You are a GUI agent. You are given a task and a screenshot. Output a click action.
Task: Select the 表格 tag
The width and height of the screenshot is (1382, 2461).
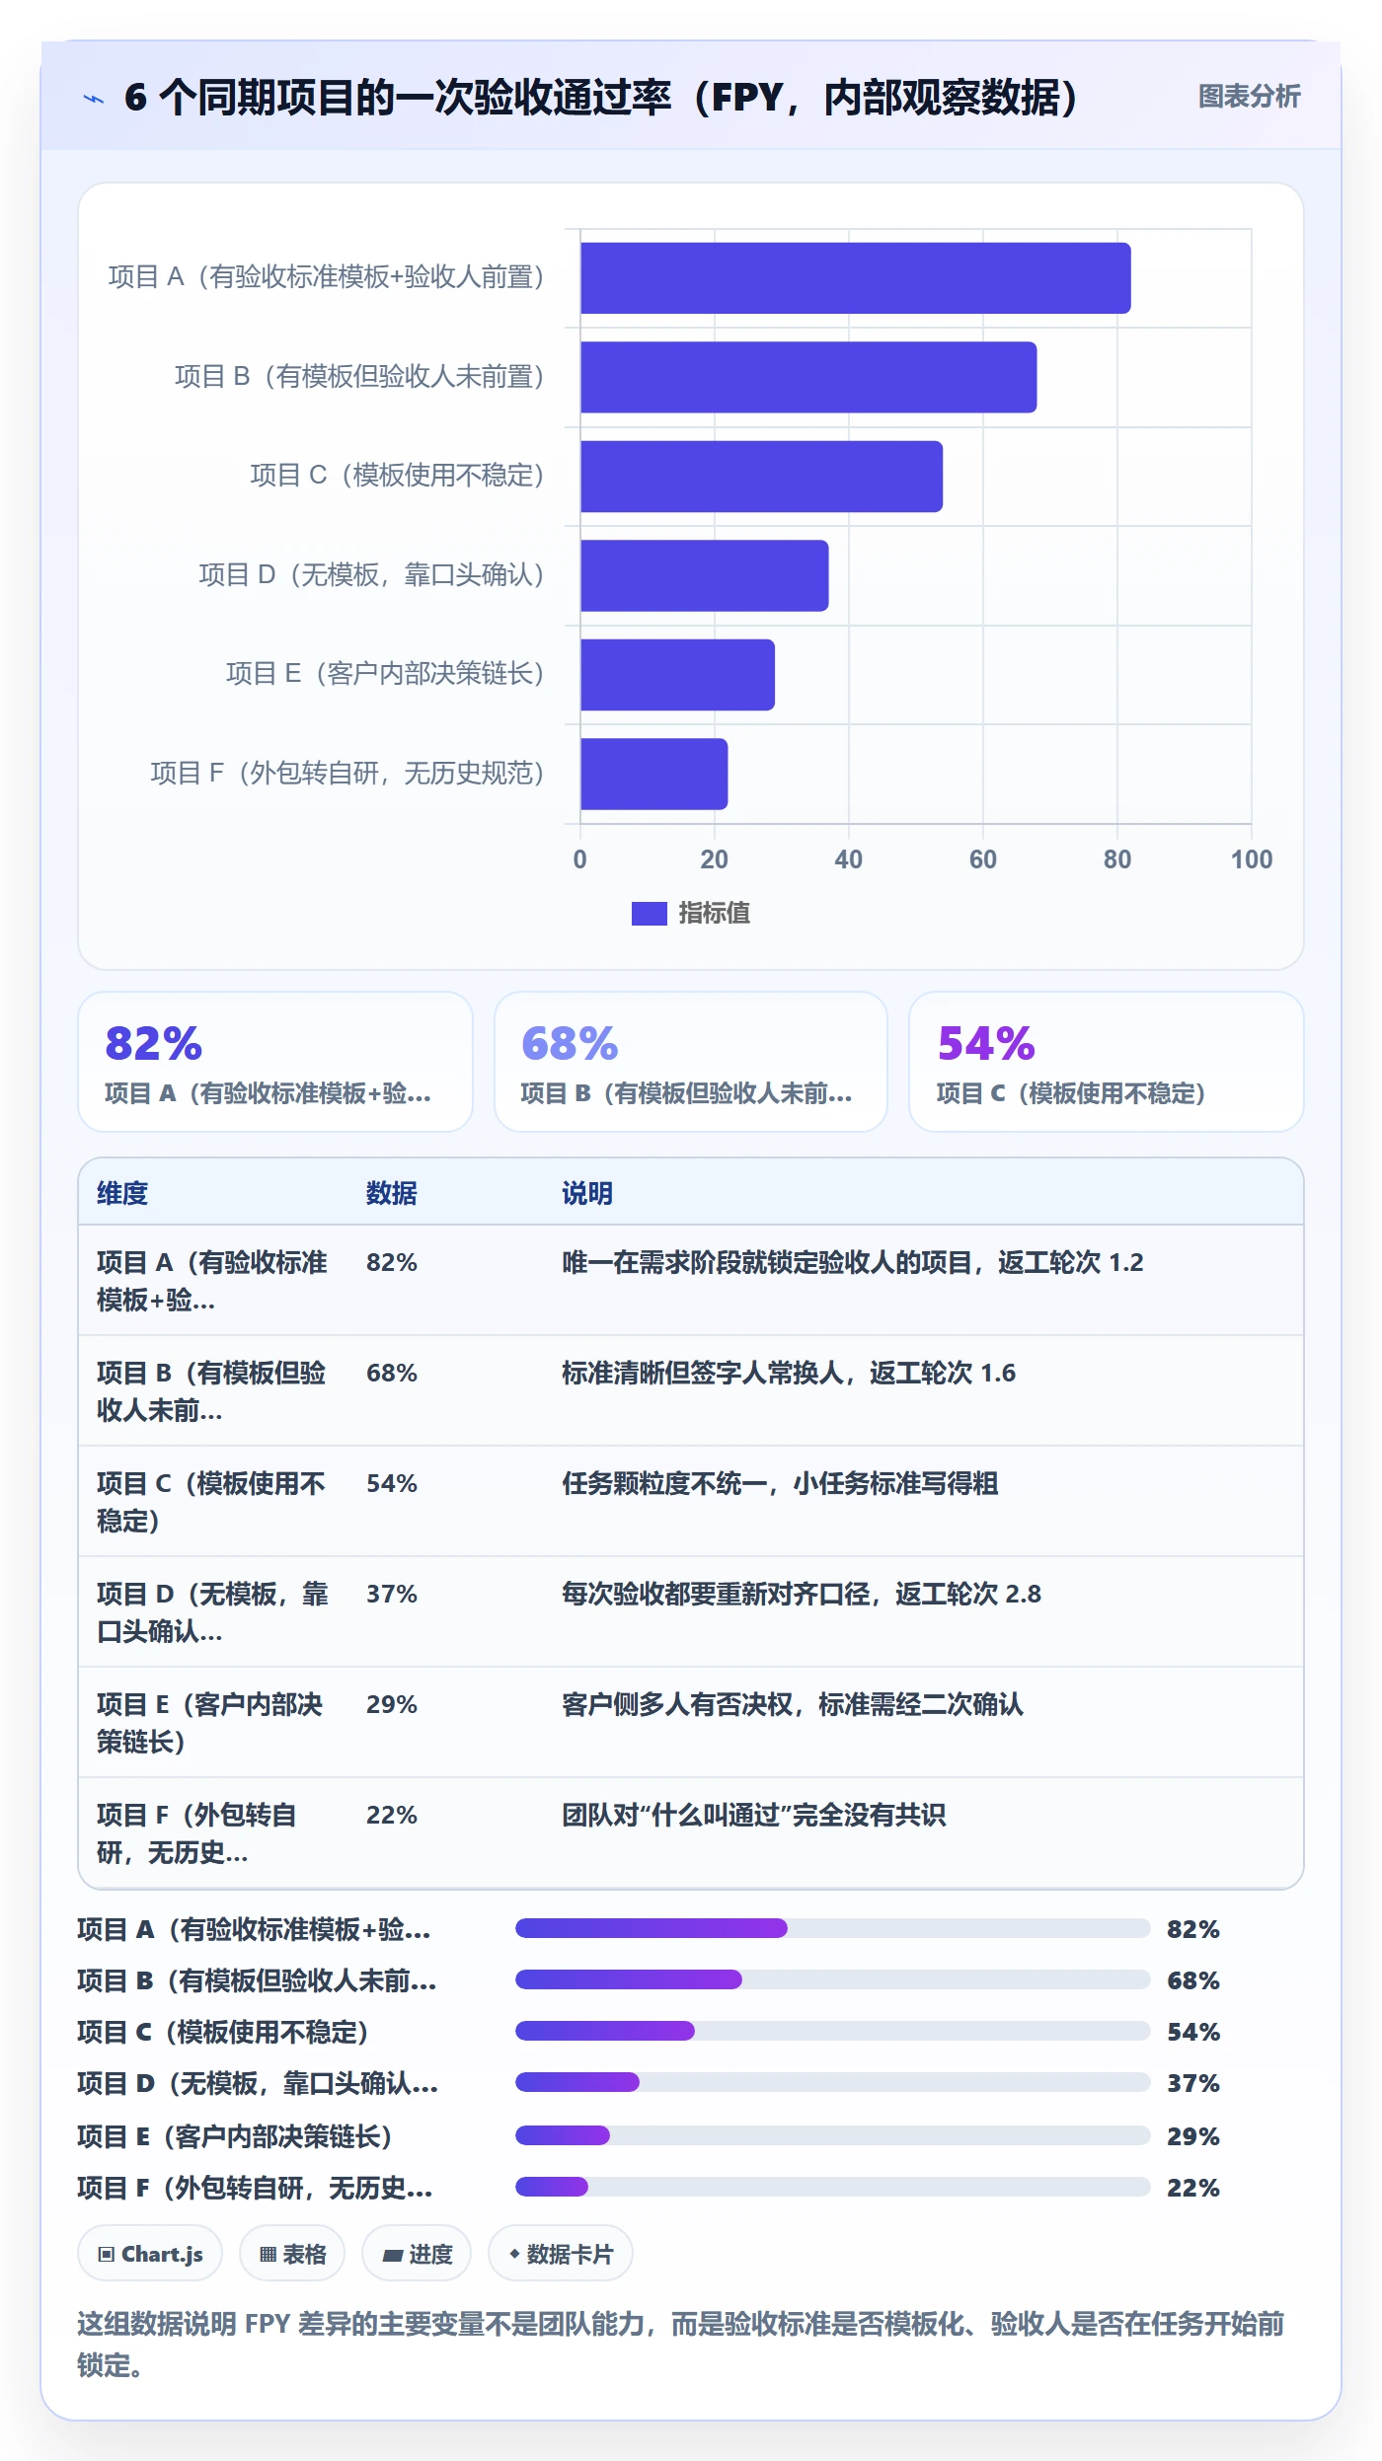pyautogui.click(x=292, y=2254)
